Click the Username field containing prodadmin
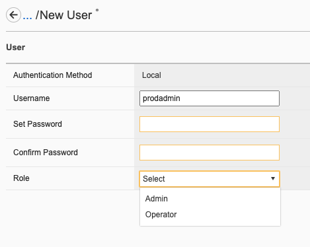This screenshot has width=310, height=247. pos(210,98)
